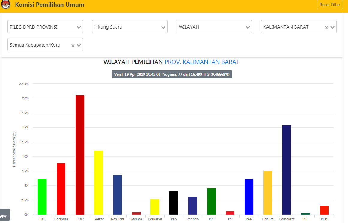Click the orange Hanura bar

[268, 192]
